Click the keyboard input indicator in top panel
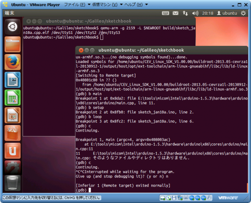This screenshot has height=203, width=251. 165,13
